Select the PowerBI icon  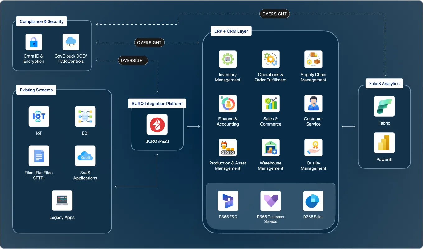384,143
